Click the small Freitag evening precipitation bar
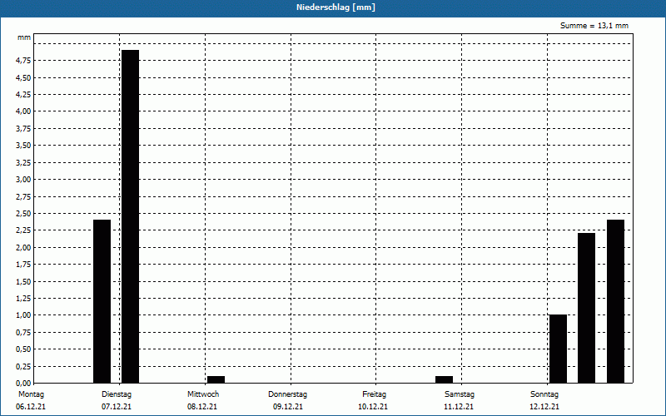 445,379
